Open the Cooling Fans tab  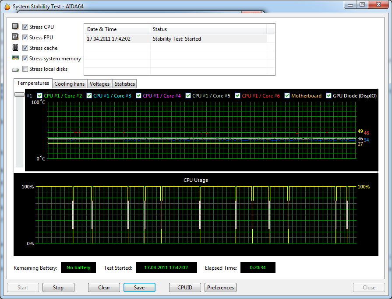(70, 84)
